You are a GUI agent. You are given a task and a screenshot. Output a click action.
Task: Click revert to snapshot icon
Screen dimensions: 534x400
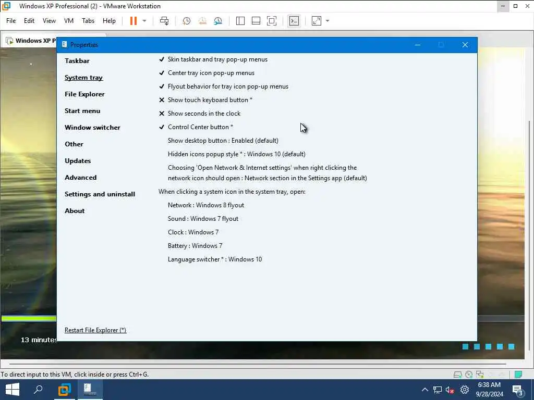(202, 21)
